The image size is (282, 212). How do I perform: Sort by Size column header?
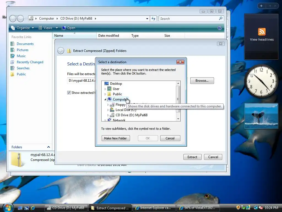point(173,36)
